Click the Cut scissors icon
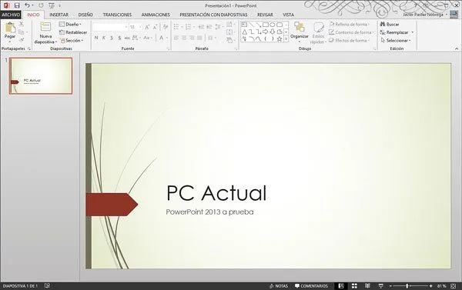The height and width of the screenshot is (290, 462). 22,24
